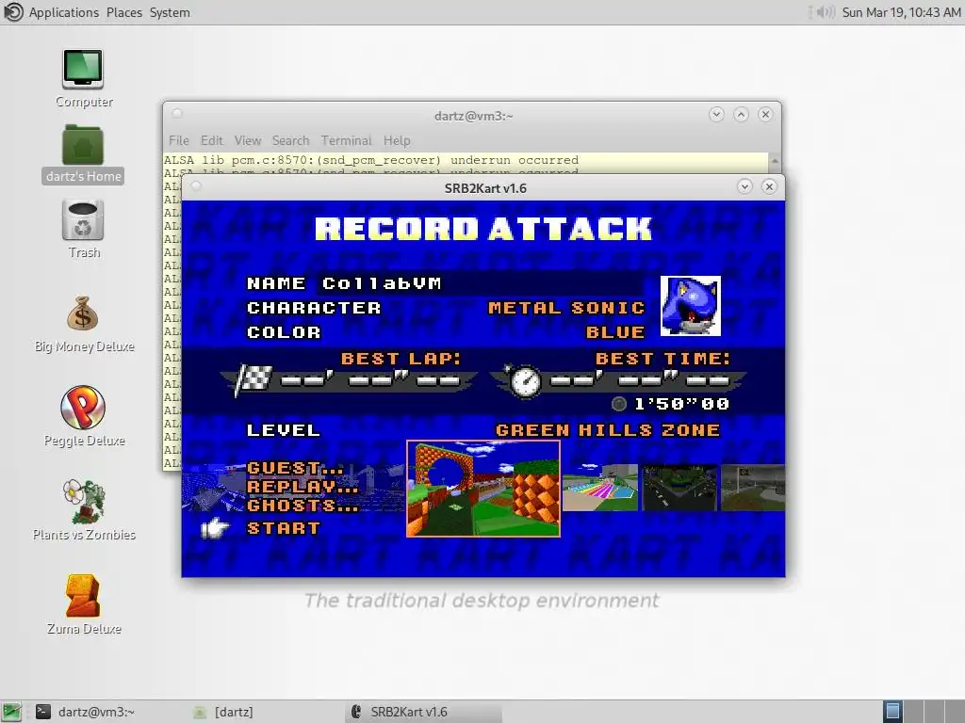965x723 pixels.
Task: Close the dartz@vm3 terminal window
Action: (765, 114)
